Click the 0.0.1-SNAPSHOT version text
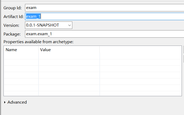This screenshot has height=115, width=184. pos(43,25)
